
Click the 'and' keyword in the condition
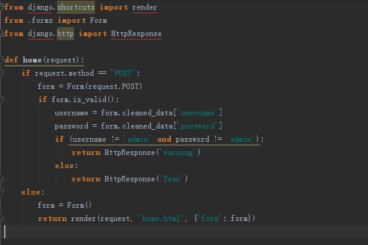coord(164,139)
